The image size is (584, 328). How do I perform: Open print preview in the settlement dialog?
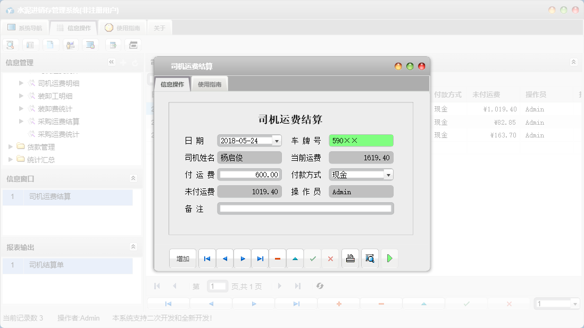click(x=370, y=258)
